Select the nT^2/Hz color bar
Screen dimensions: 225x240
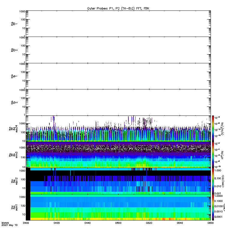[x=213, y=155]
